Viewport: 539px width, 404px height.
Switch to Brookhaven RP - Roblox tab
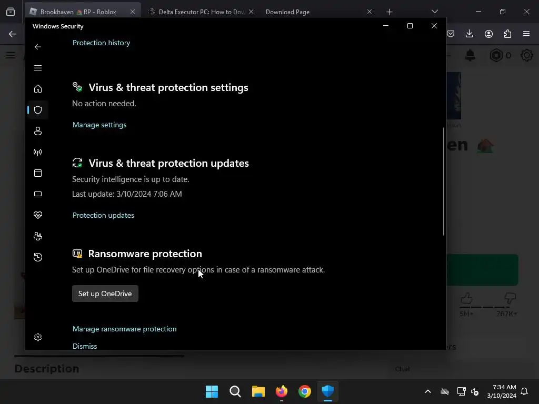(x=78, y=12)
